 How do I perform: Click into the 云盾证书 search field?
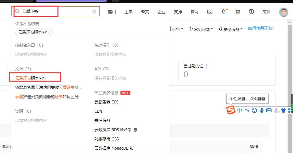[x=56, y=12]
